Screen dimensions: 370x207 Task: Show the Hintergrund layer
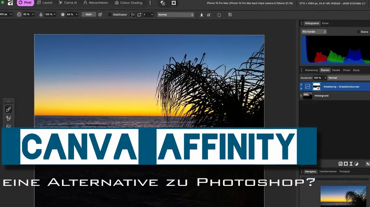301,96
